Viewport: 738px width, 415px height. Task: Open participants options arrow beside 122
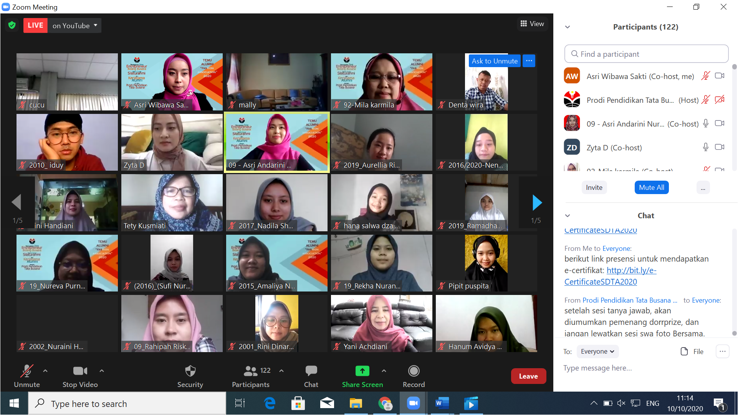click(x=281, y=371)
